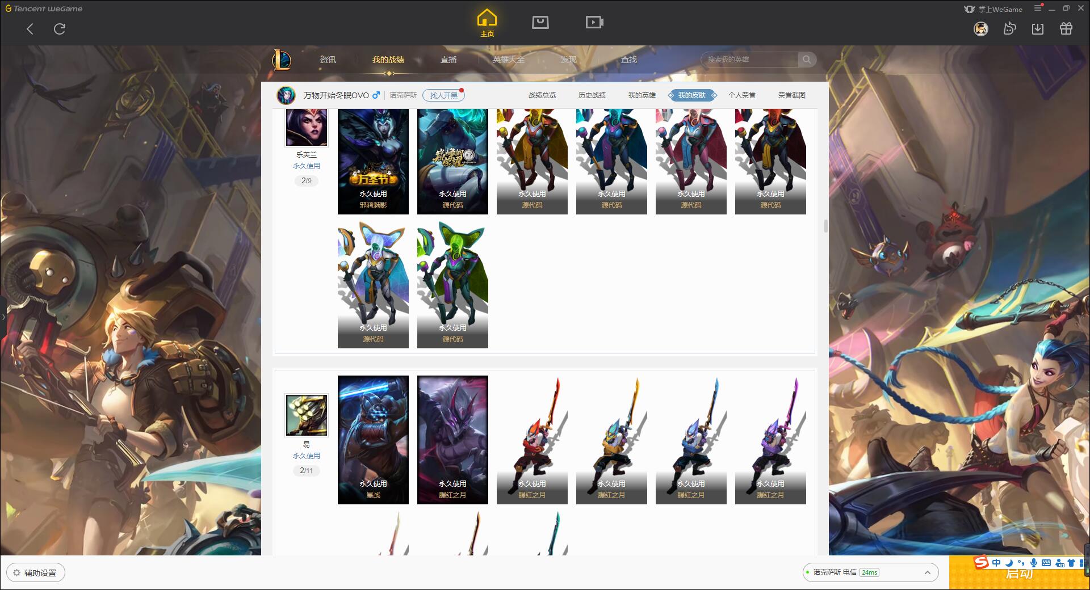Click the skin list scrollbar thumb

(x=825, y=226)
